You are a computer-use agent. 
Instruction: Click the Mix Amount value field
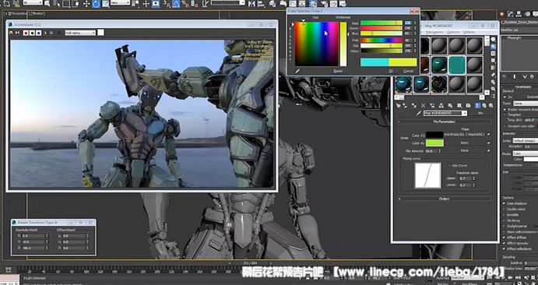point(431,150)
